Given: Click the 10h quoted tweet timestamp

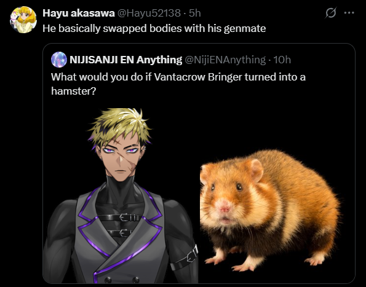Looking at the screenshot, I should coord(282,60).
